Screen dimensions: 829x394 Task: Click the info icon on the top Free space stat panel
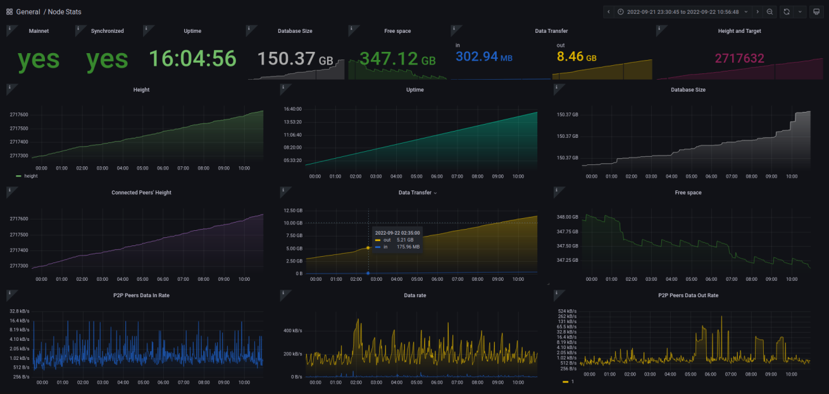(x=351, y=28)
